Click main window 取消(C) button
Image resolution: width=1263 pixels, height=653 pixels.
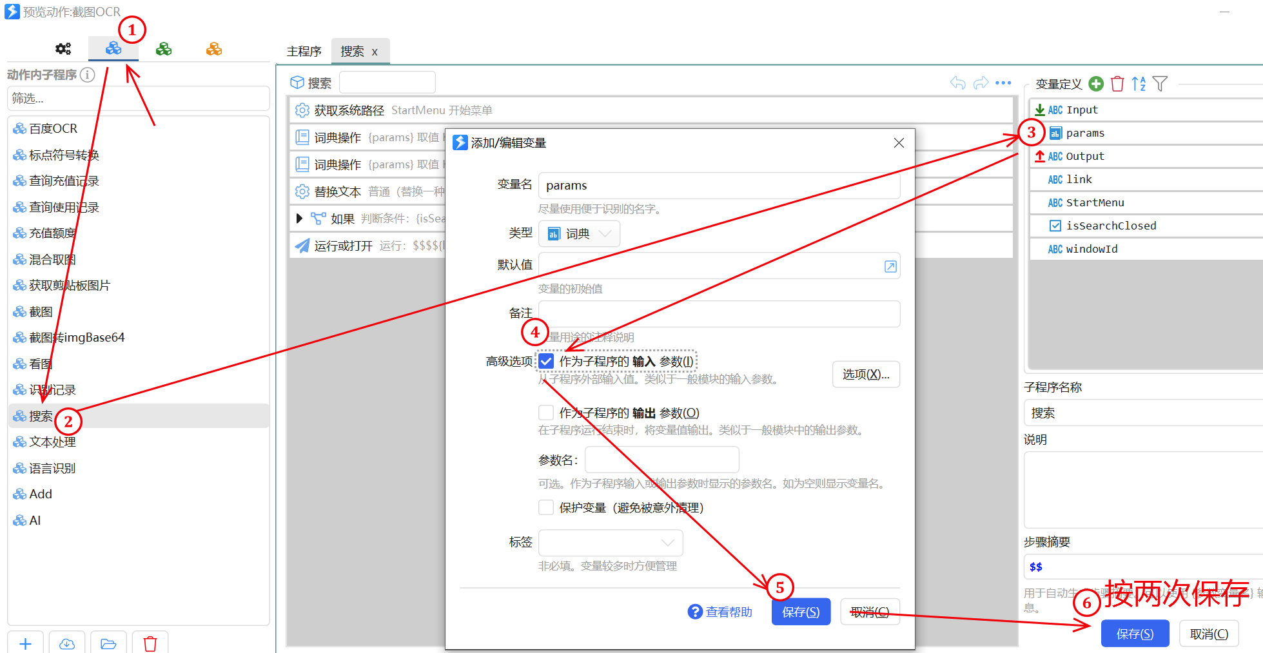tap(1209, 634)
